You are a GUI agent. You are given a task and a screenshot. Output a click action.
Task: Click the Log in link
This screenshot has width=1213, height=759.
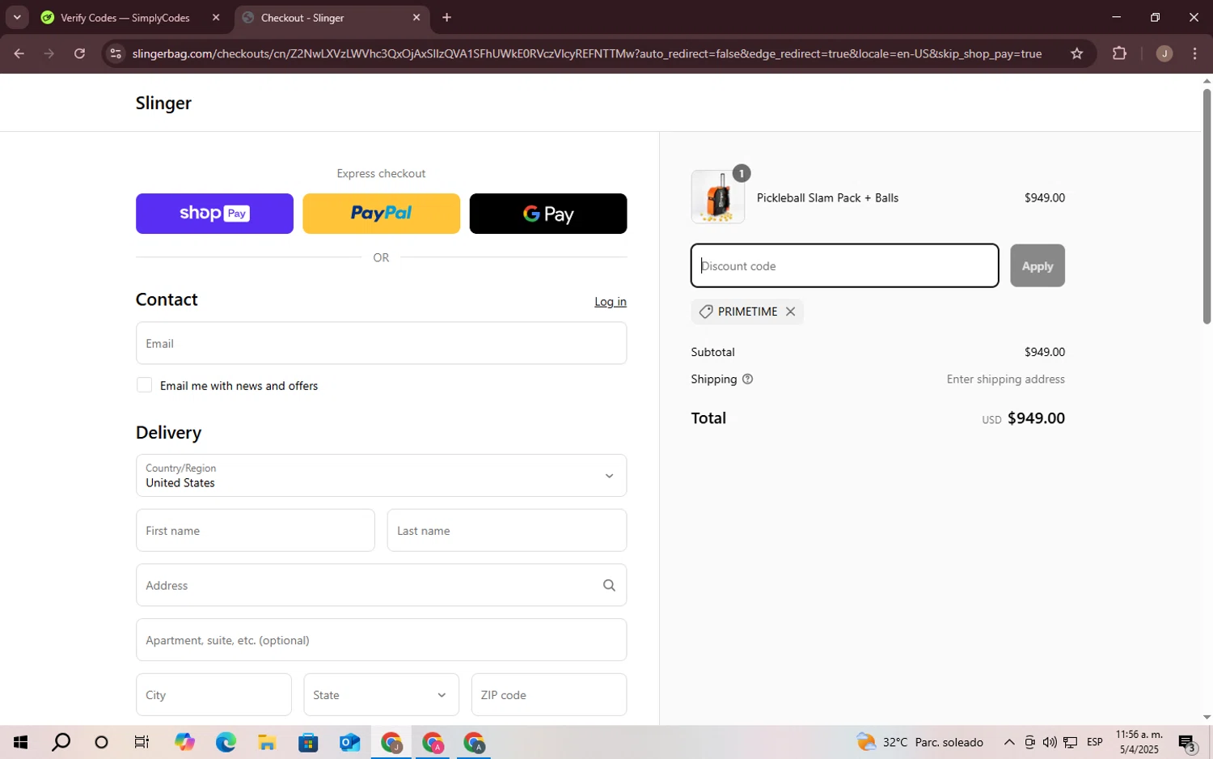[x=611, y=301]
